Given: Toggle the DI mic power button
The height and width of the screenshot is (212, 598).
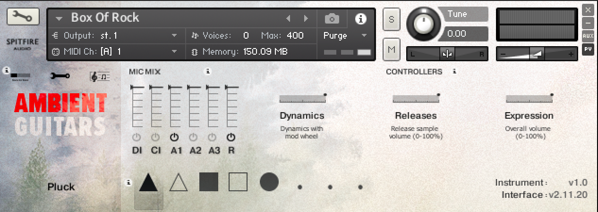Looking at the screenshot, I should (x=137, y=138).
